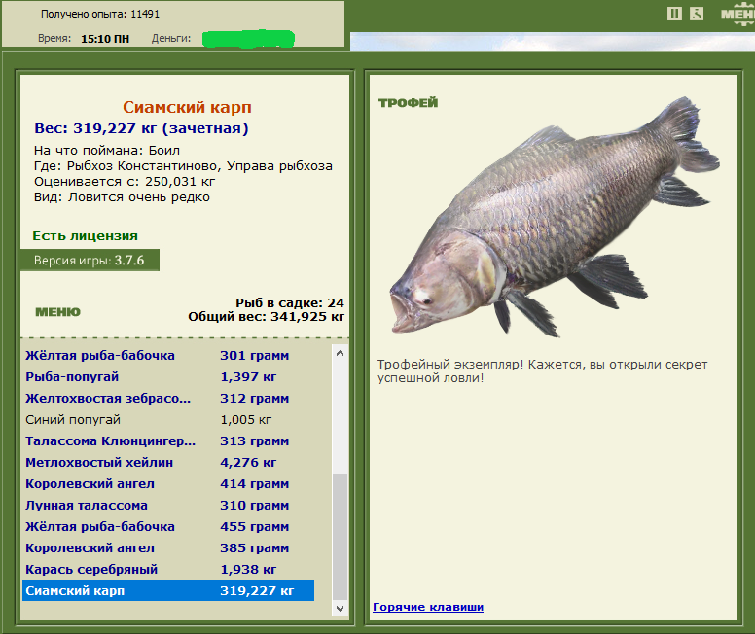Click the Версия игры: 3.7.6 banner
Image resolution: width=755 pixels, height=634 pixels.
90,261
